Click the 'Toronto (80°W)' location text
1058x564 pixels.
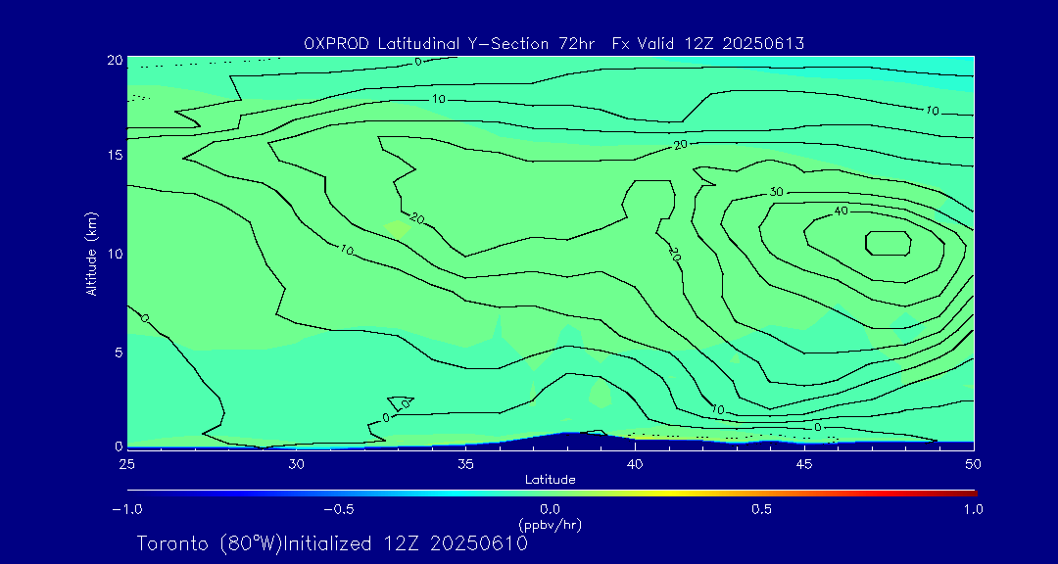pos(210,543)
